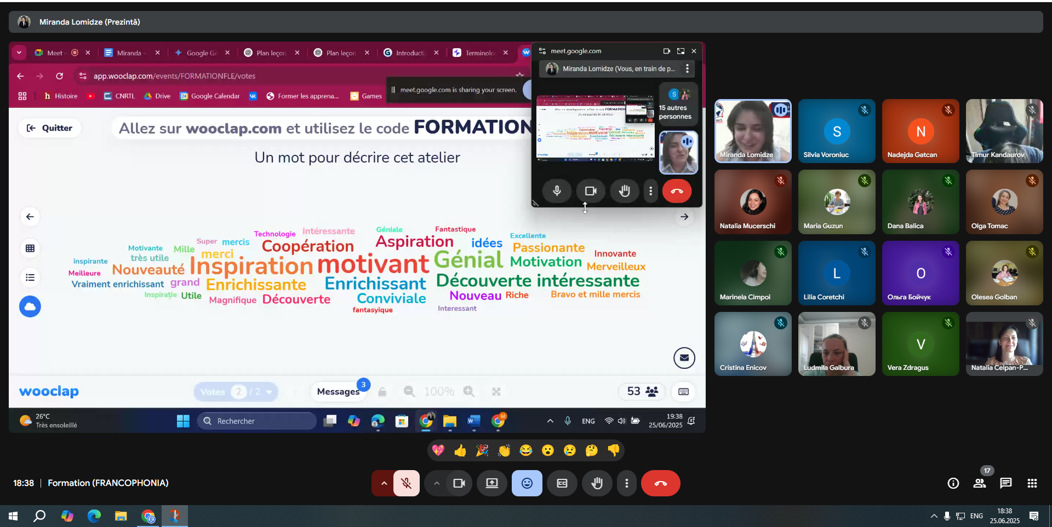Expand audio settings chevron next to microphone
The image size is (1052, 527).
click(x=384, y=483)
